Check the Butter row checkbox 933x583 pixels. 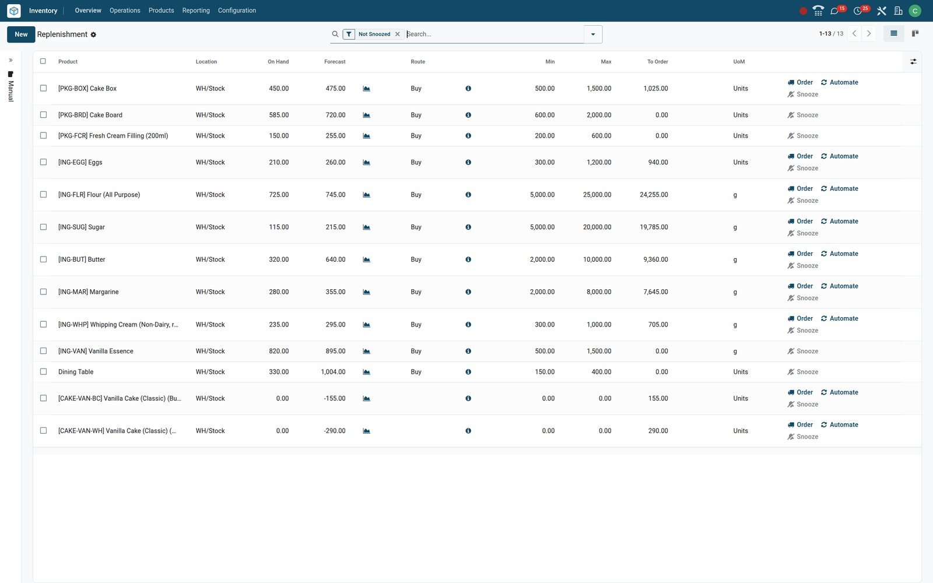point(43,259)
